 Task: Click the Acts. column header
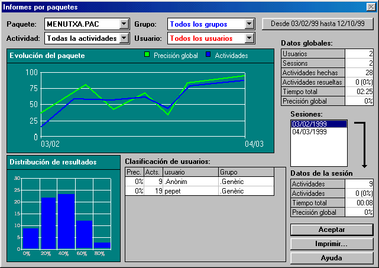(x=153, y=172)
